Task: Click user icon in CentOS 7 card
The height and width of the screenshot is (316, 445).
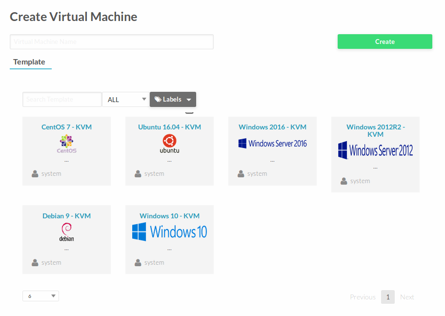Action: coord(35,174)
